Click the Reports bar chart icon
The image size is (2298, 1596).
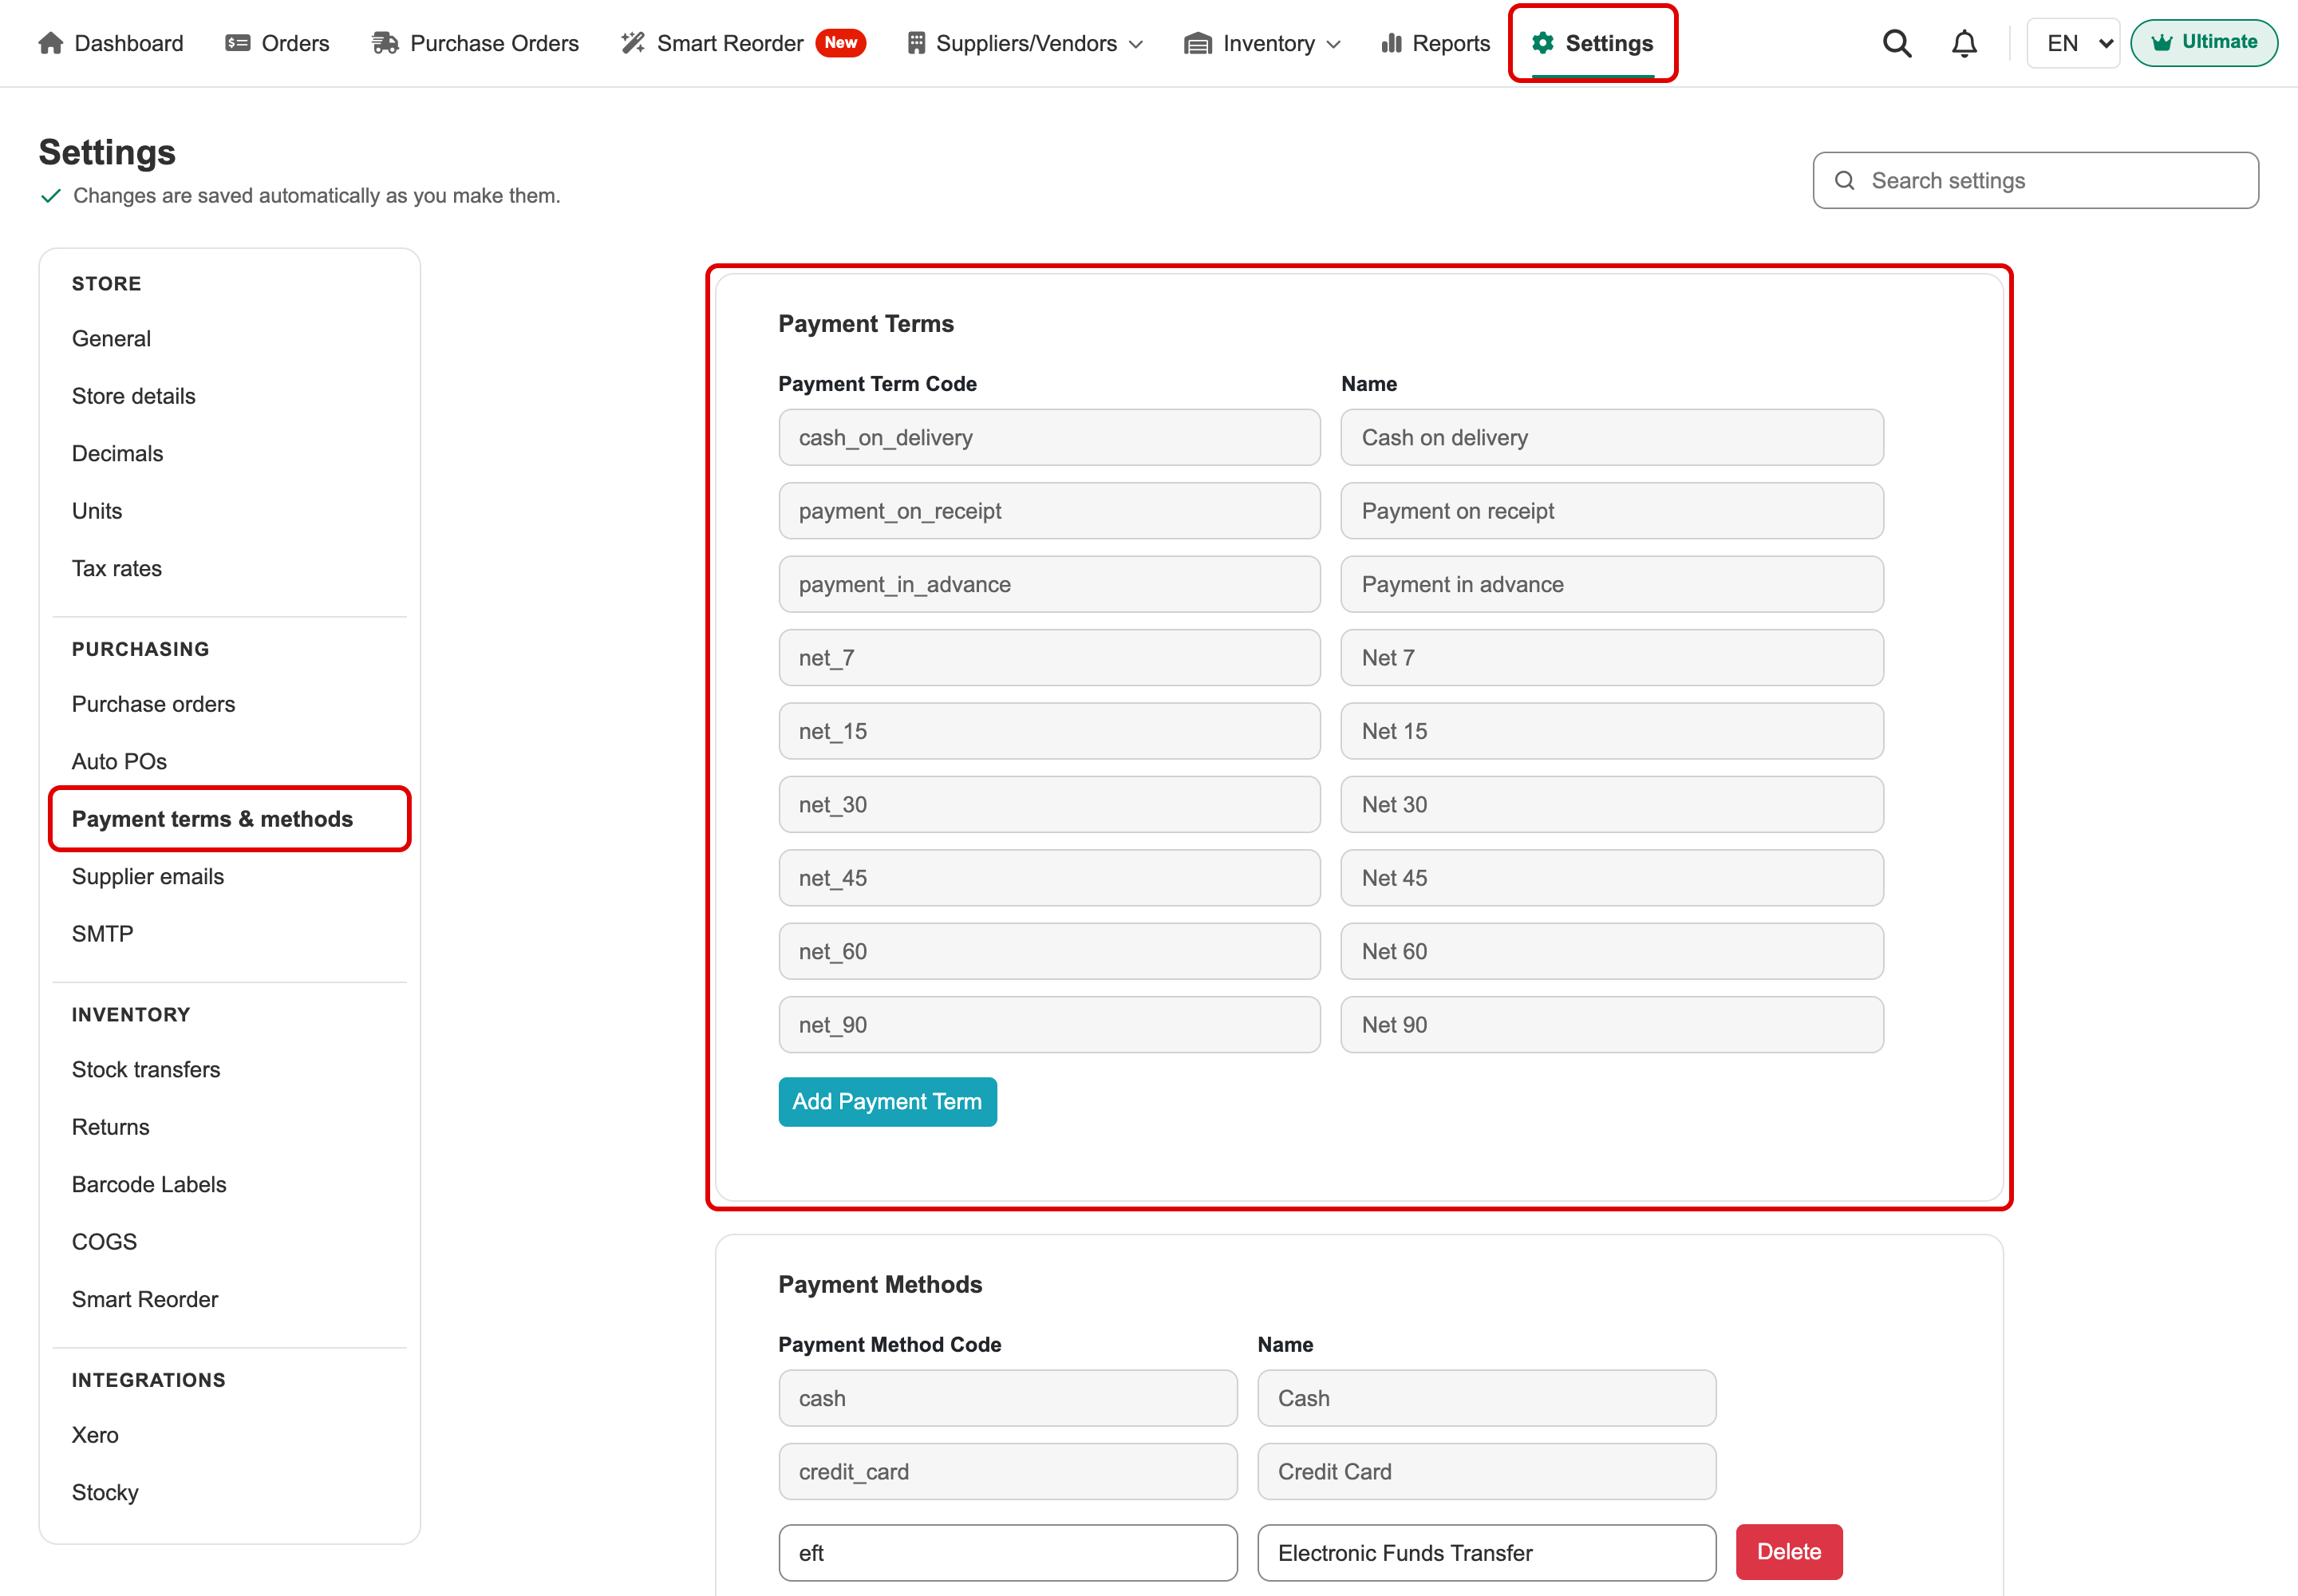[1391, 43]
